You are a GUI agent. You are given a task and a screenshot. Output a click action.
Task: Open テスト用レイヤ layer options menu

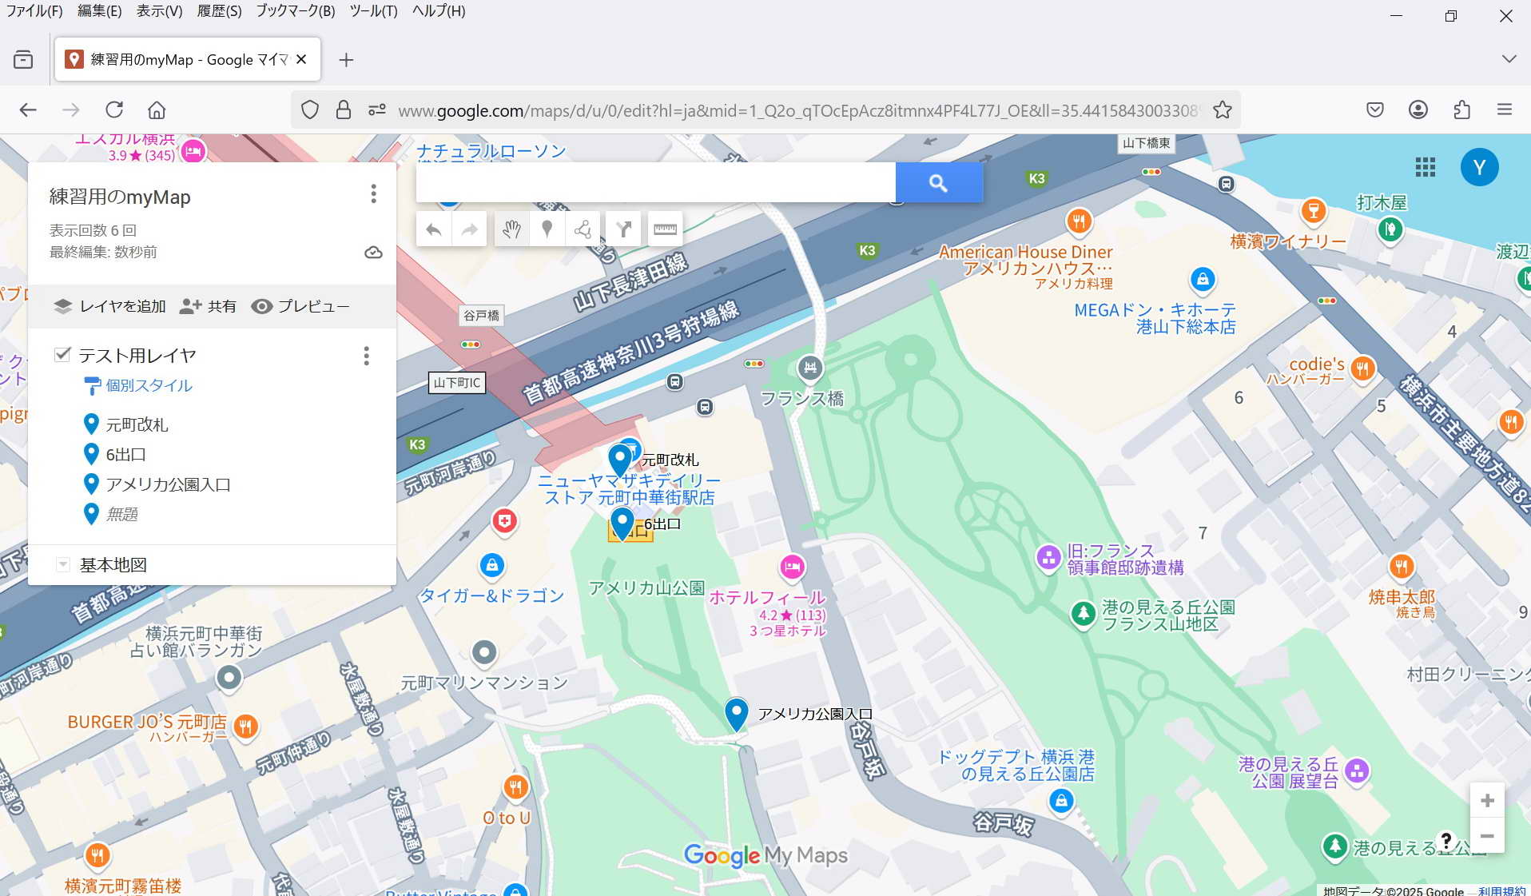coord(367,356)
